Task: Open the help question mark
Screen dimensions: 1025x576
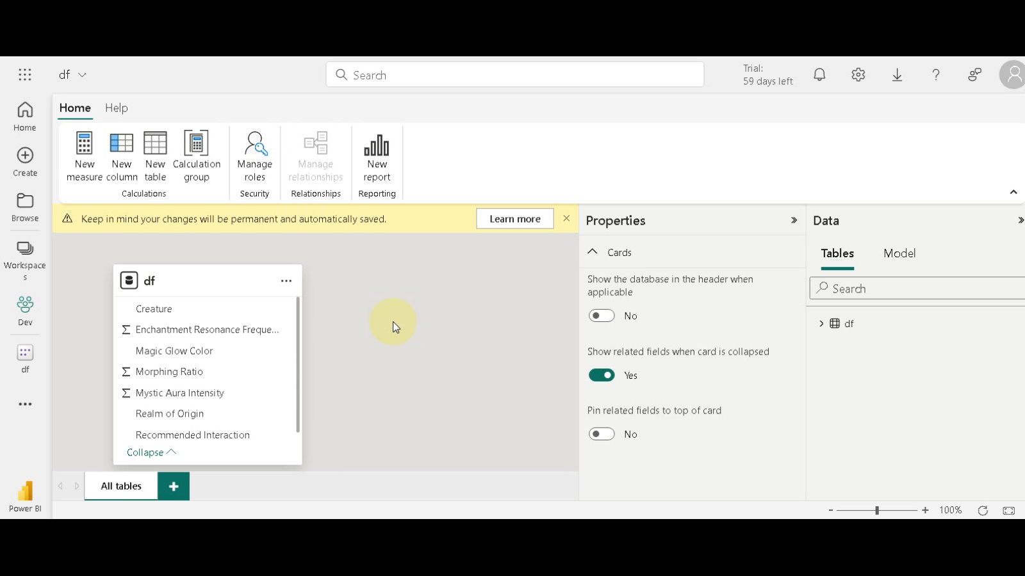Action: (936, 75)
